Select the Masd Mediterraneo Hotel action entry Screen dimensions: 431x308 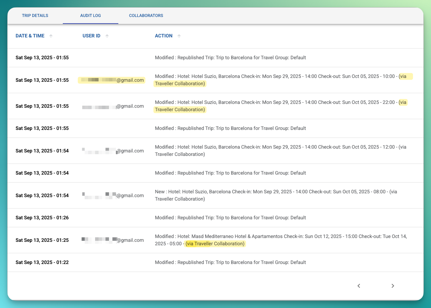[x=281, y=240]
